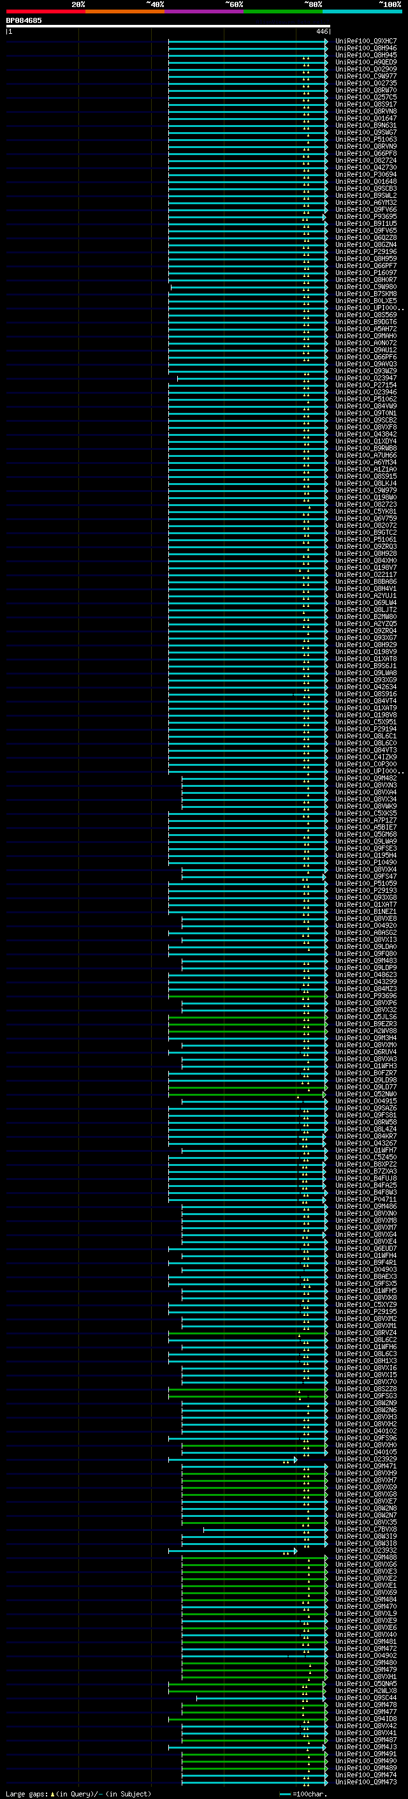Select label UniRef100_B7SKM8
This screenshot has width=408, height=1799.
(365, 294)
